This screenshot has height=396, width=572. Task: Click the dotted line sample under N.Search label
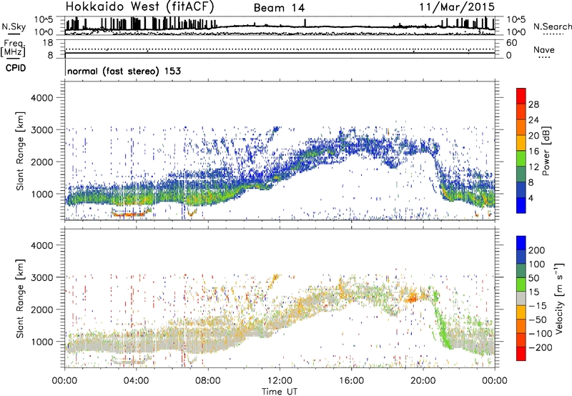[553, 34]
